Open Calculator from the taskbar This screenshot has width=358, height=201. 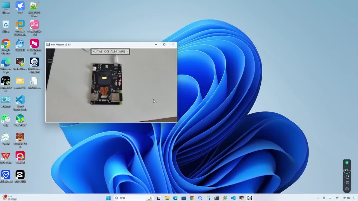(208, 198)
